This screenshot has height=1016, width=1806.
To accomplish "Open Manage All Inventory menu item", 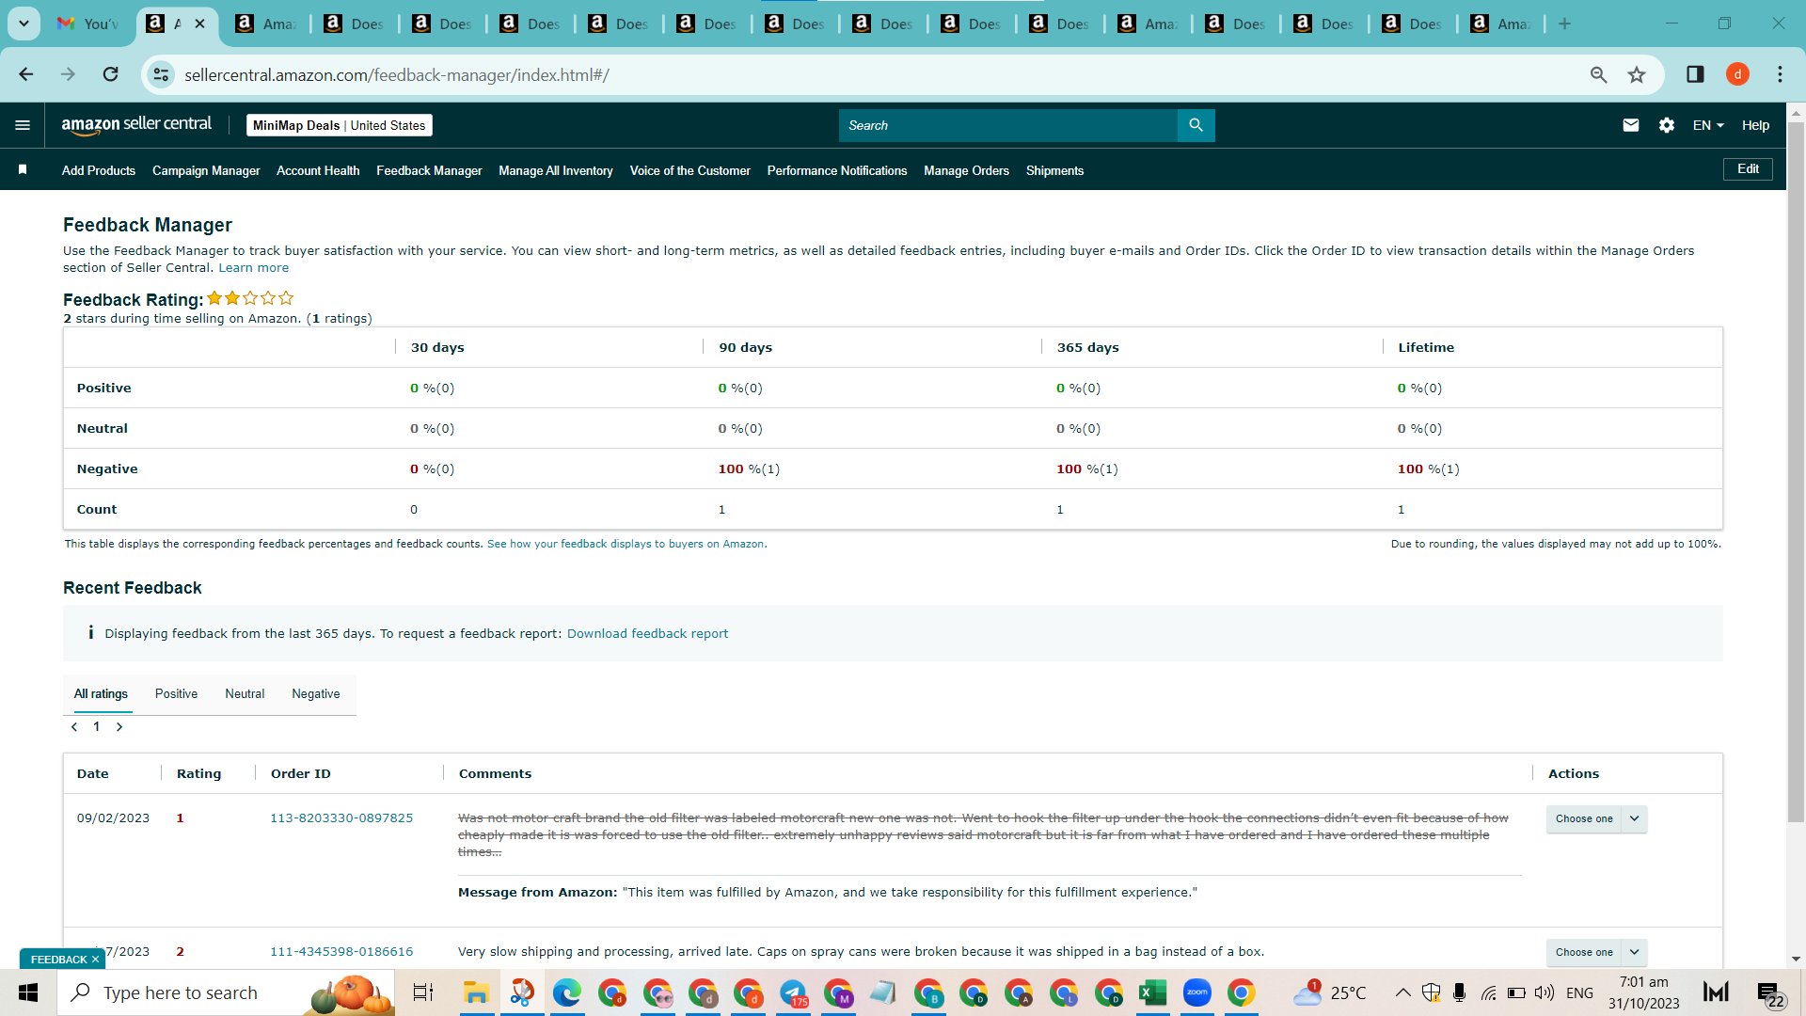I will tap(556, 170).
